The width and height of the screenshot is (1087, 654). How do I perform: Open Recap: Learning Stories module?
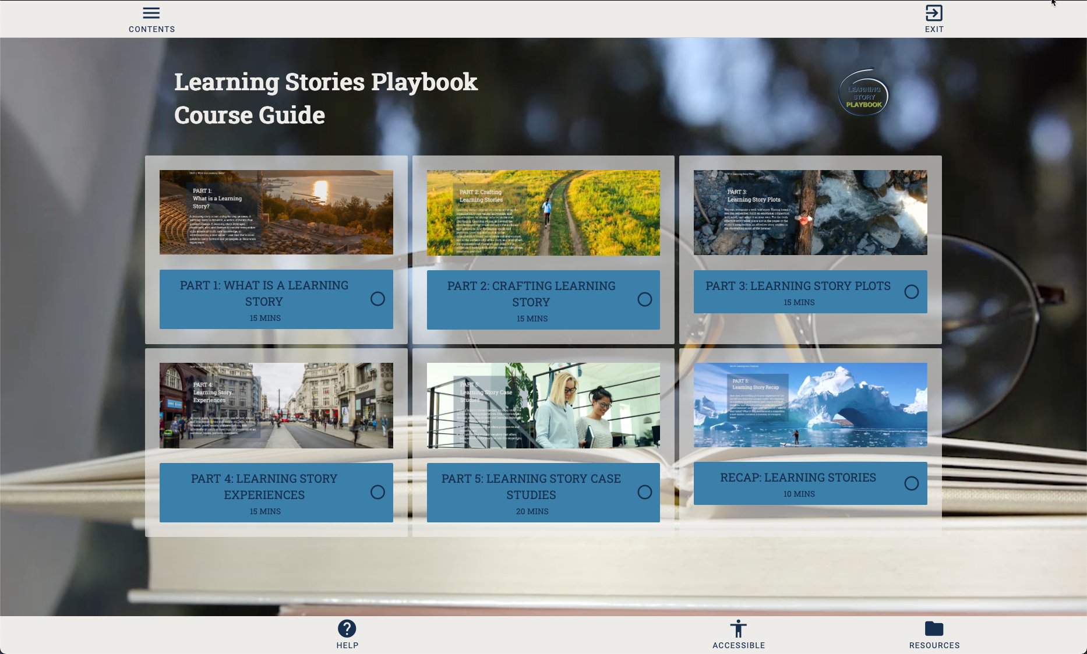[x=810, y=483]
